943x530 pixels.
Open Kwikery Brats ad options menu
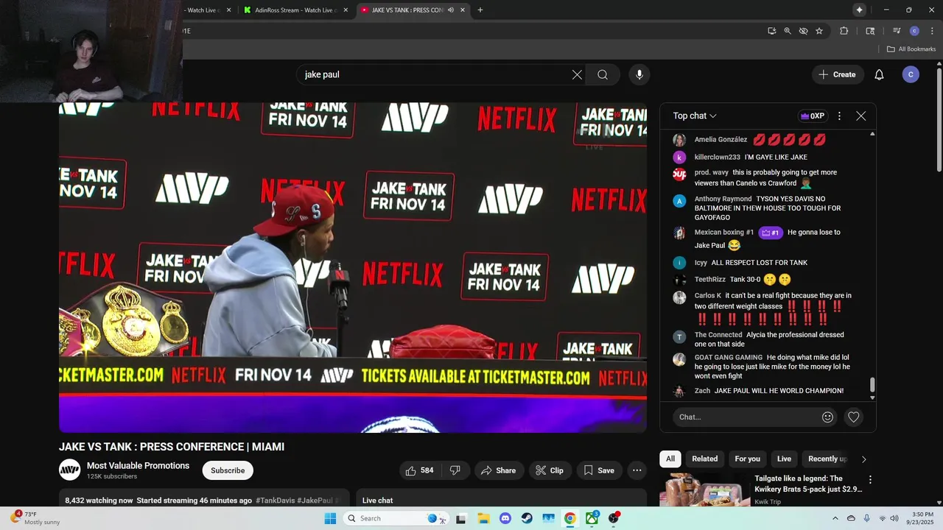pyautogui.click(x=870, y=479)
